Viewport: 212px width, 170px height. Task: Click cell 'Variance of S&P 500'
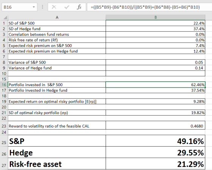click(x=57, y=62)
